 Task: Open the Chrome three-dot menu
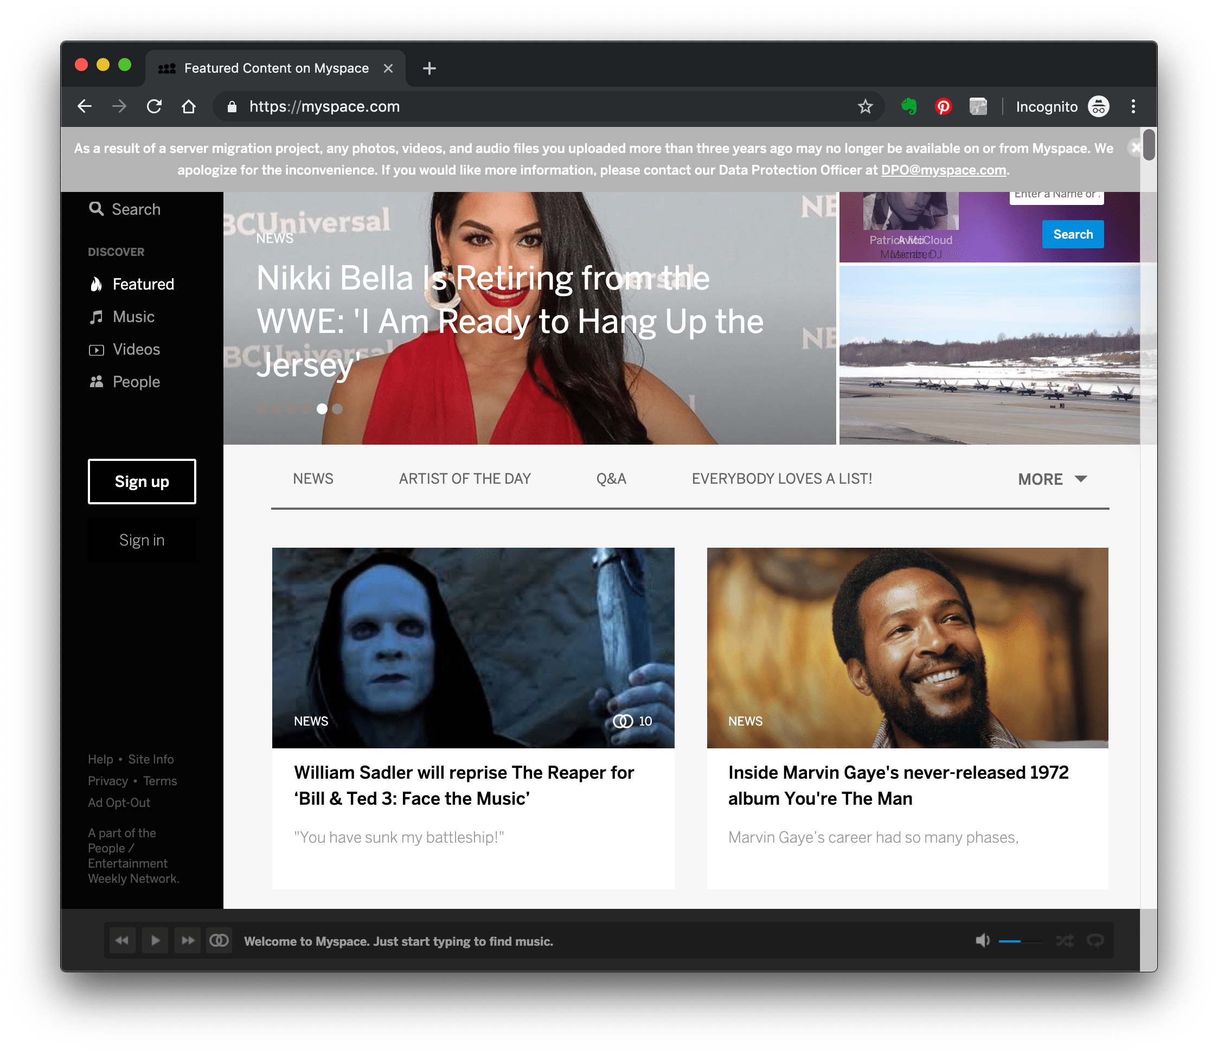(x=1133, y=106)
